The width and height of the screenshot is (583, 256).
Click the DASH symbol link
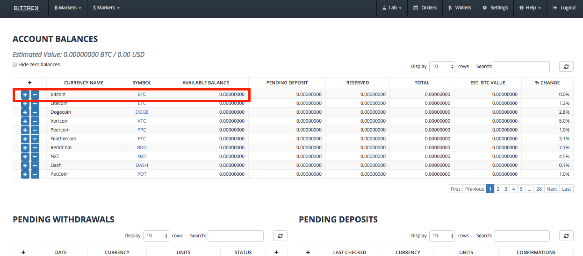point(142,165)
